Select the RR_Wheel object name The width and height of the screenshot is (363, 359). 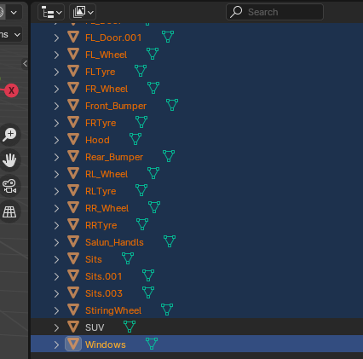coord(107,208)
